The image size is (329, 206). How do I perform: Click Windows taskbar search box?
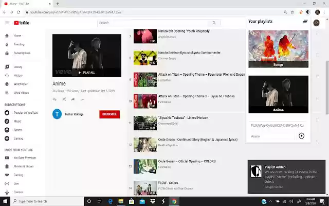pyautogui.click(x=47, y=201)
